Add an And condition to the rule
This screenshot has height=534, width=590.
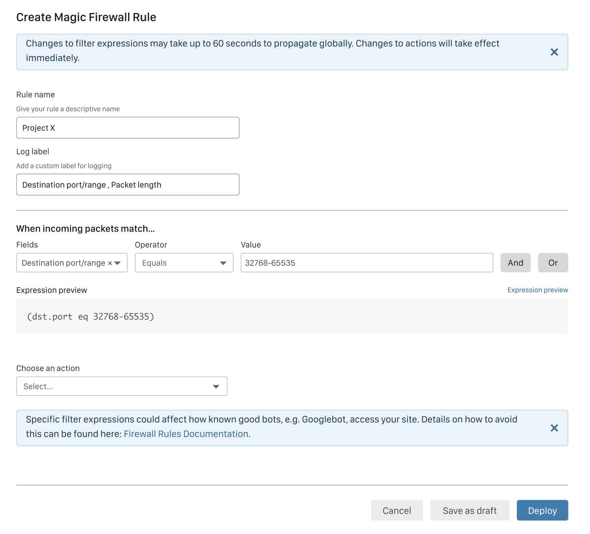tap(515, 263)
